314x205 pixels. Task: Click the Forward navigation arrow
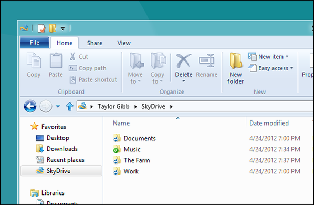[x=46, y=106]
